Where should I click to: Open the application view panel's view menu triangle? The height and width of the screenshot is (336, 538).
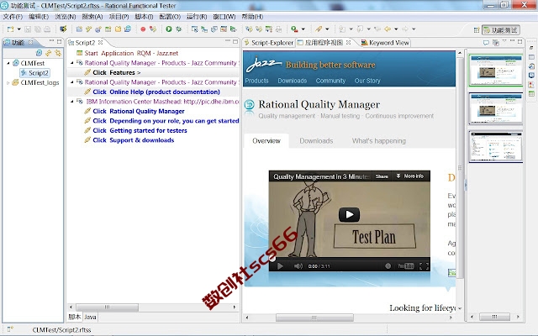click(x=504, y=41)
